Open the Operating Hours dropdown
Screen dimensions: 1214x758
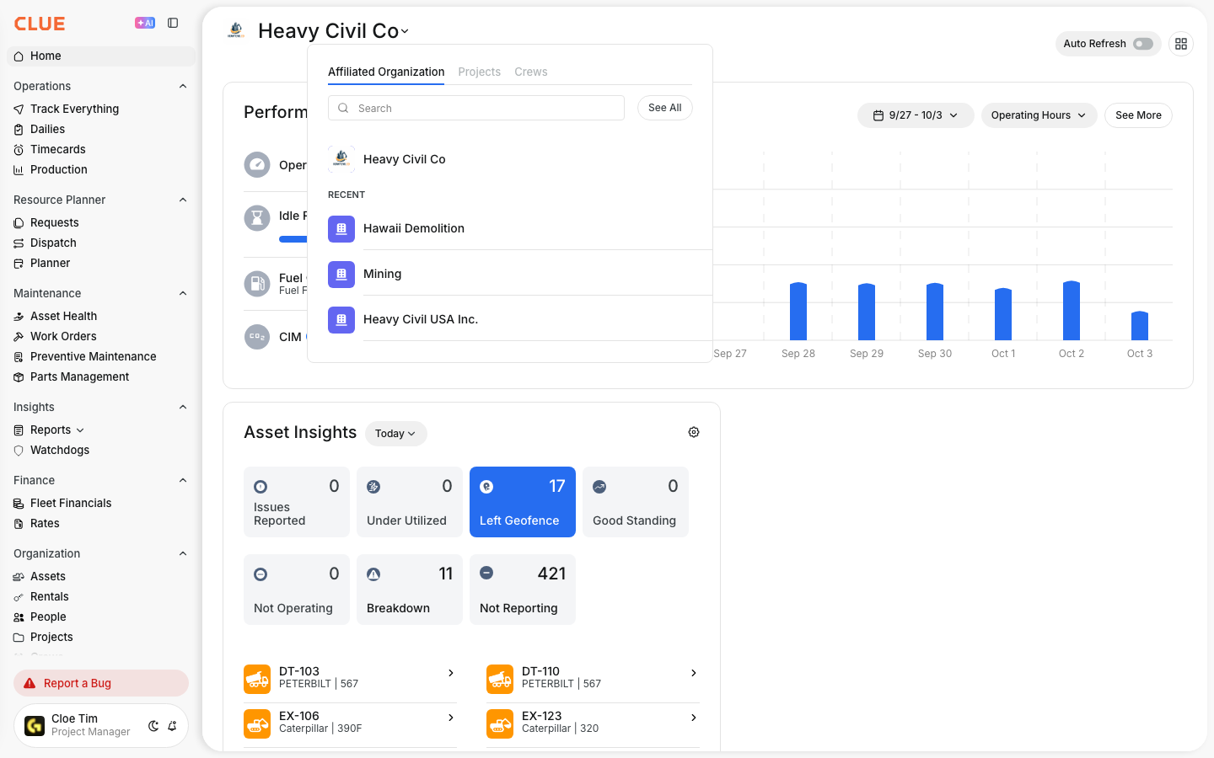point(1039,115)
